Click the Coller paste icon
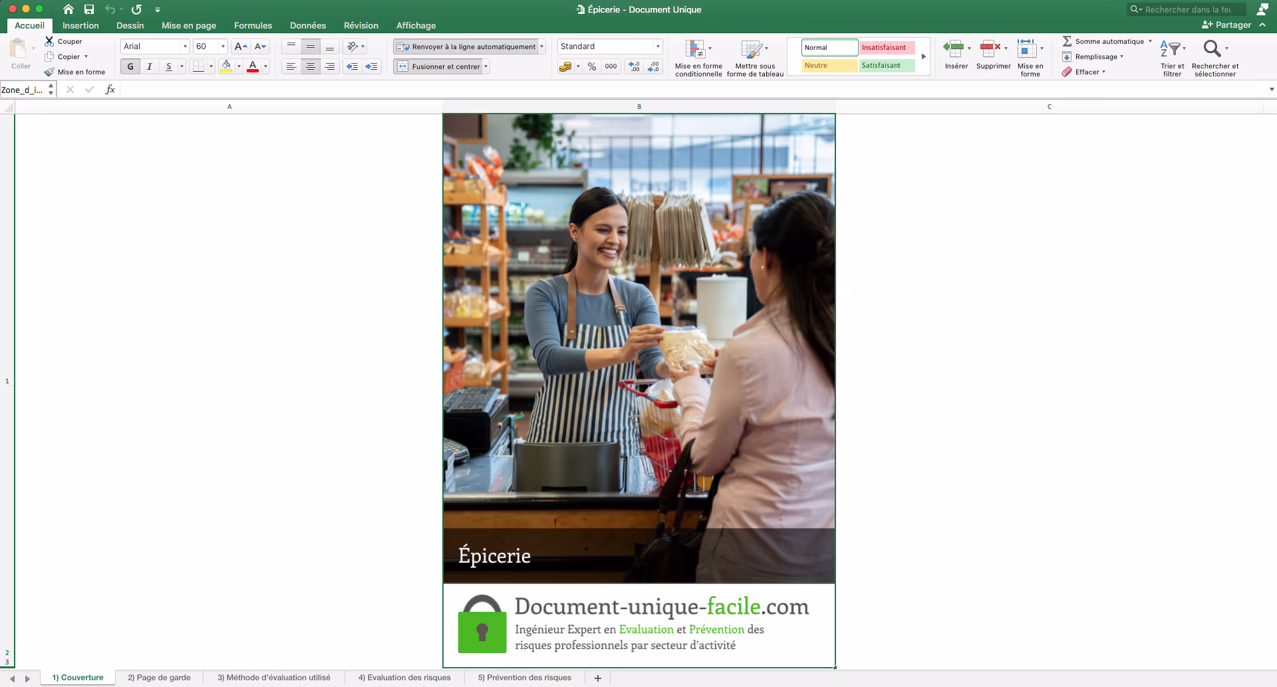1277x687 pixels. pyautogui.click(x=19, y=49)
